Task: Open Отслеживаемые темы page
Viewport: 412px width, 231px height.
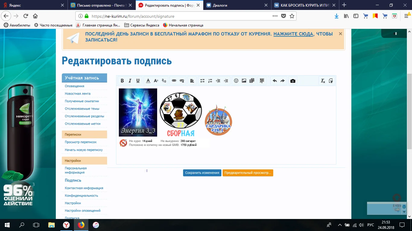Action: pyautogui.click(x=82, y=109)
